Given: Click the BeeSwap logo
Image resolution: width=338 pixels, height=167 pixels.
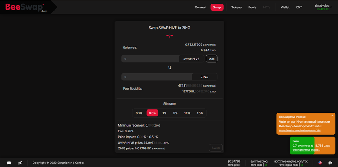Looking at the screenshot, I should [24, 7].
